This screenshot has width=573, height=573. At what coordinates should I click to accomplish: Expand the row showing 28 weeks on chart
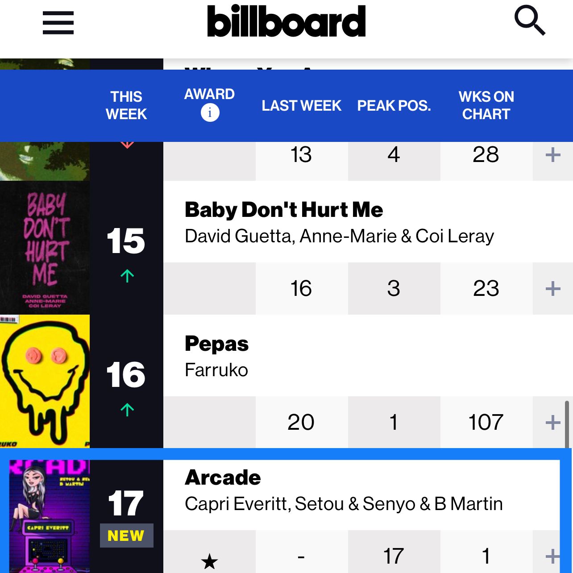click(x=553, y=155)
